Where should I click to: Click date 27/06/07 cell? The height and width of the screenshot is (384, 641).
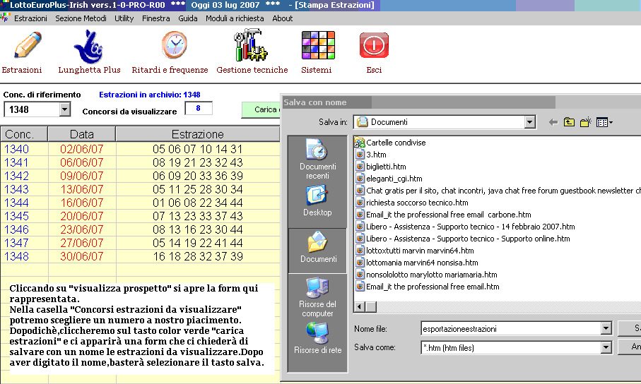pos(82,243)
